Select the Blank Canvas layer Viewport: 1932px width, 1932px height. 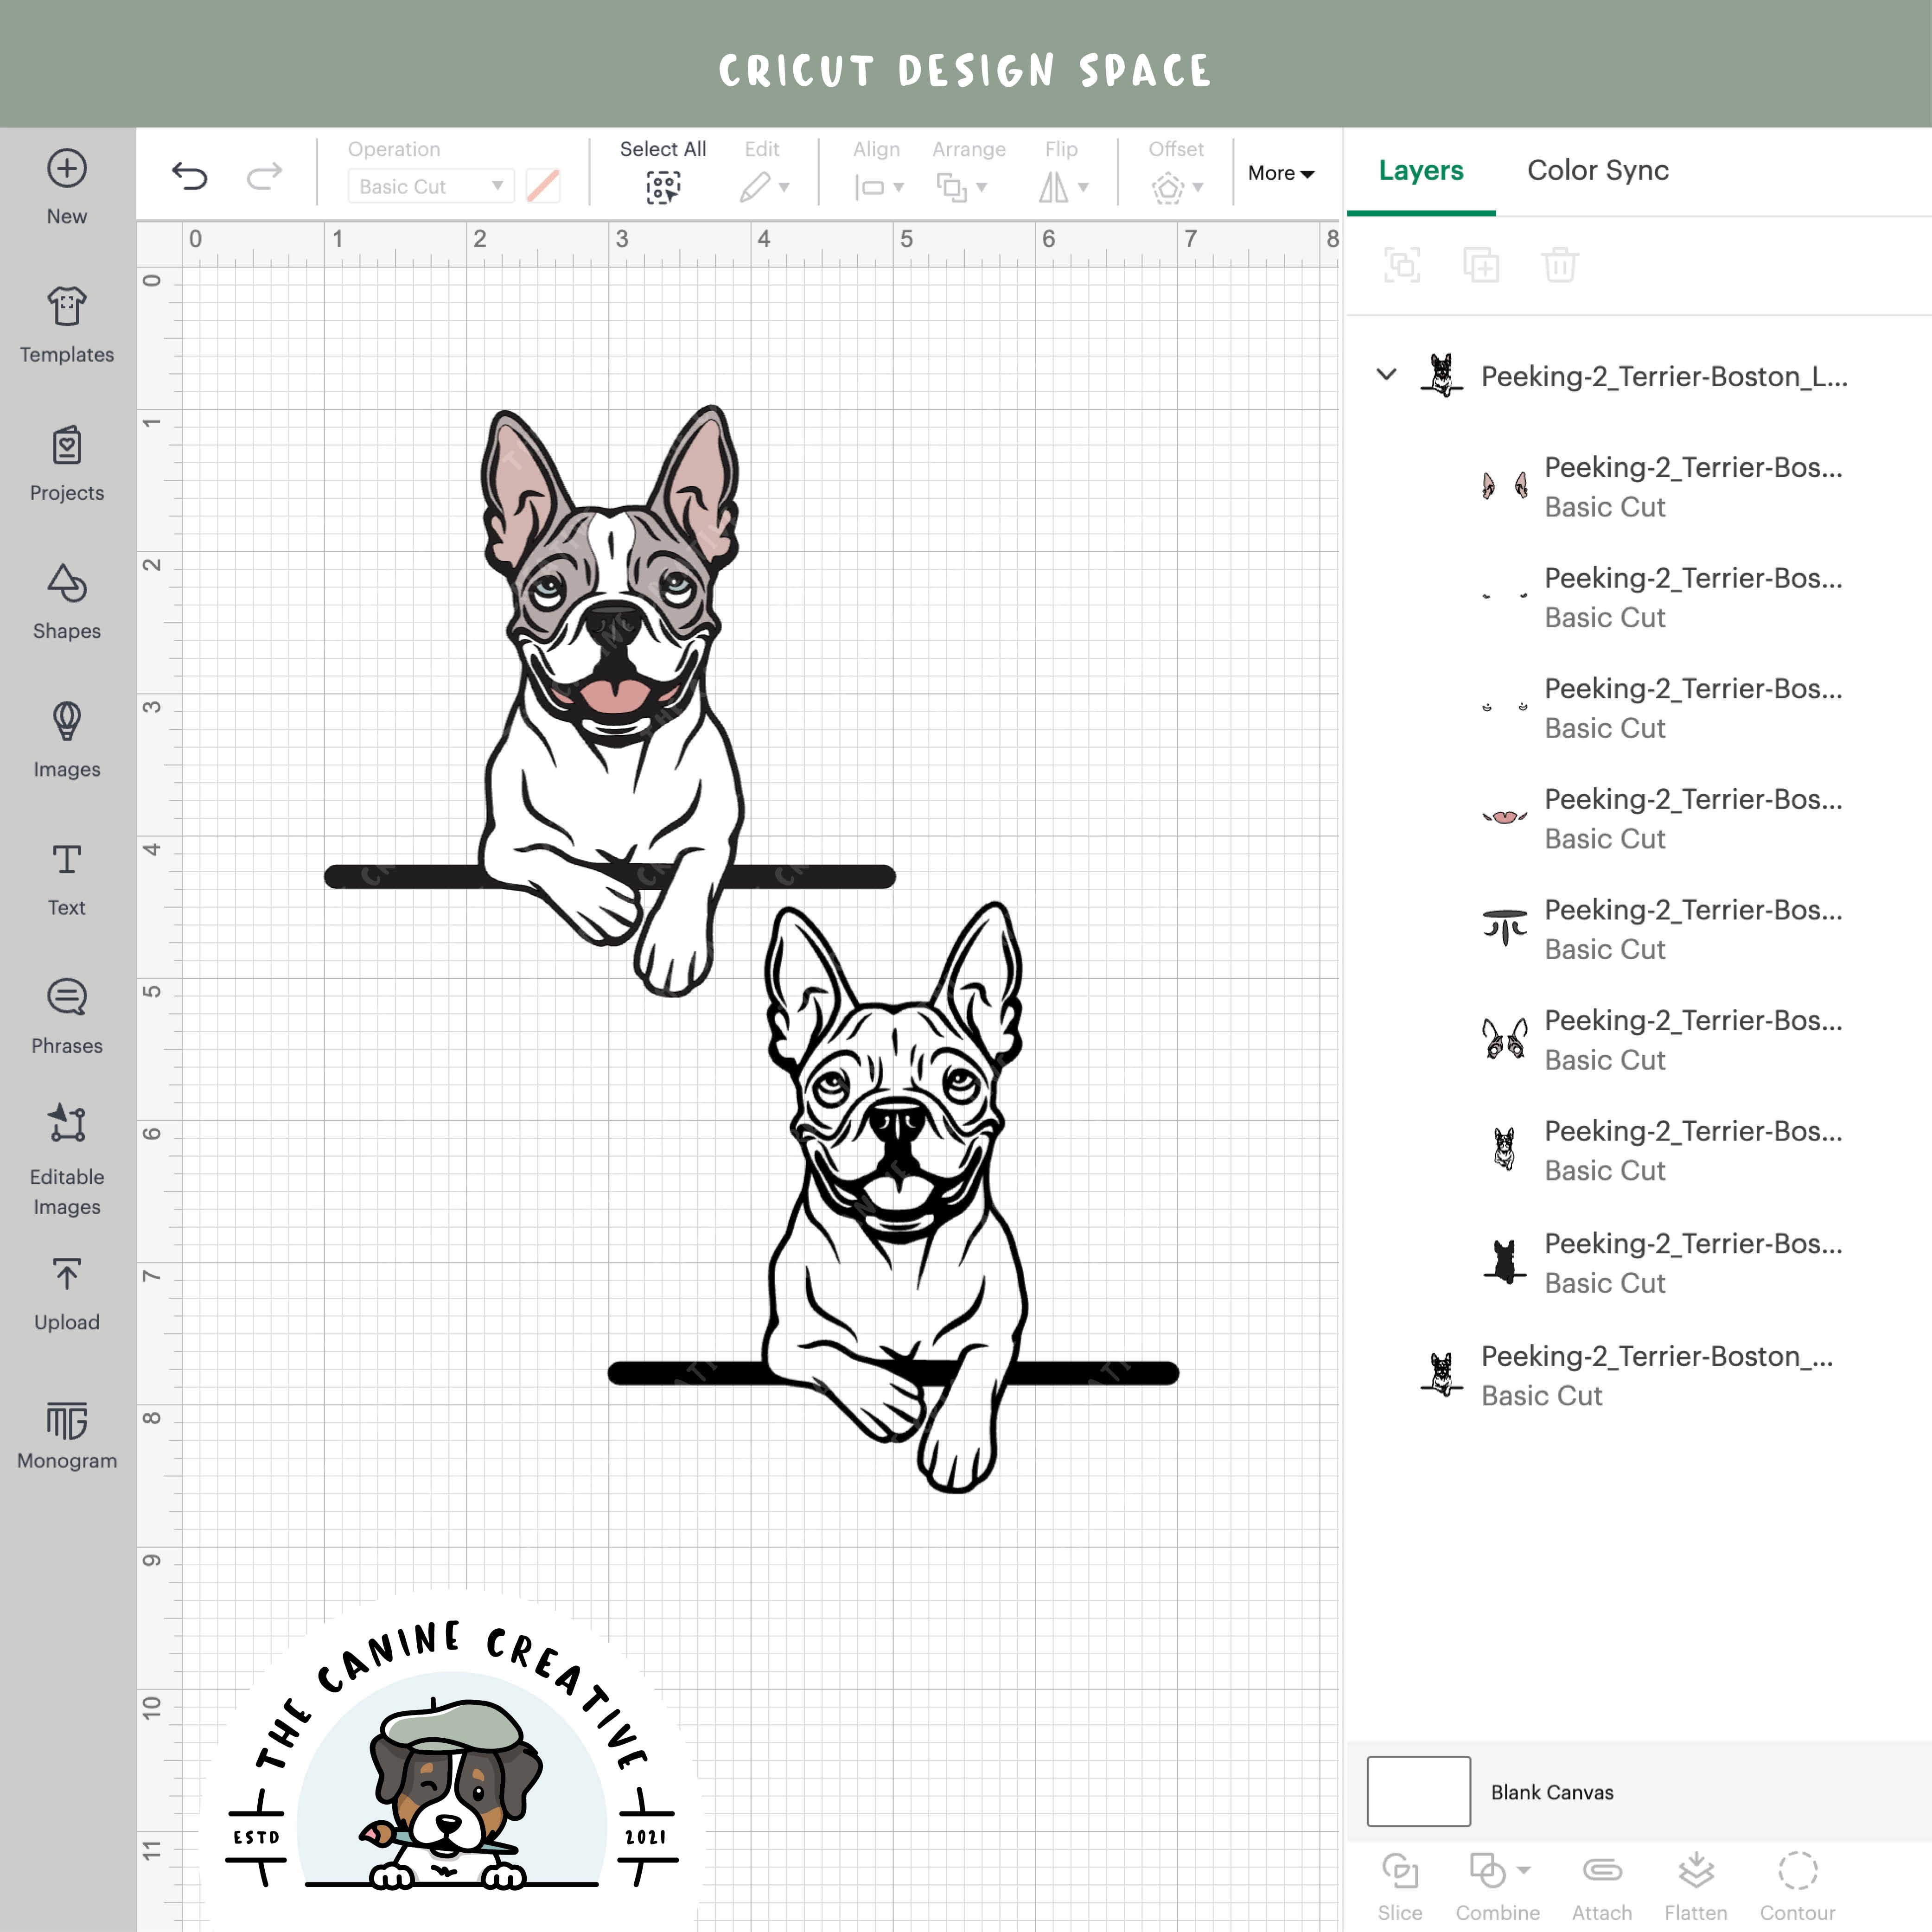[1553, 1792]
